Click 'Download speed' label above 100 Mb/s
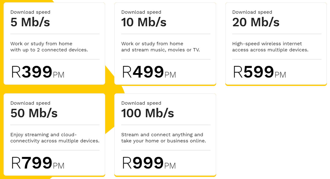 pyautogui.click(x=141, y=103)
